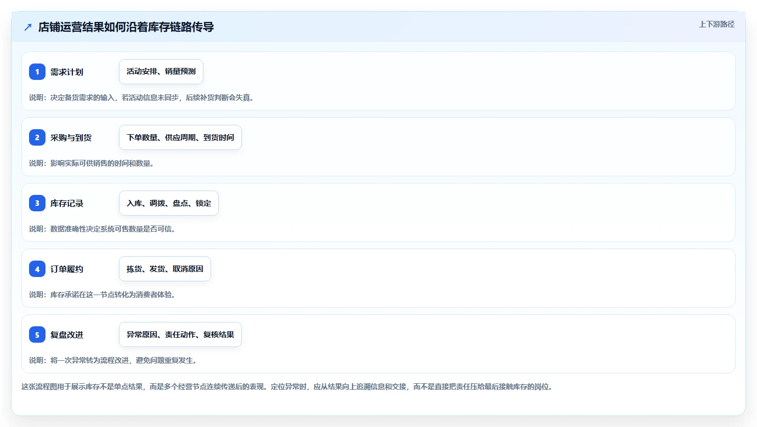Click the 需求计划 step title

(67, 72)
